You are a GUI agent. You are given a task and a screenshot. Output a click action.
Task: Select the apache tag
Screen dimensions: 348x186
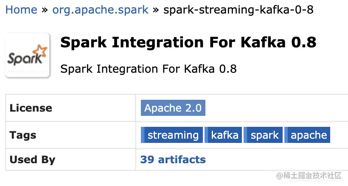[307, 135]
